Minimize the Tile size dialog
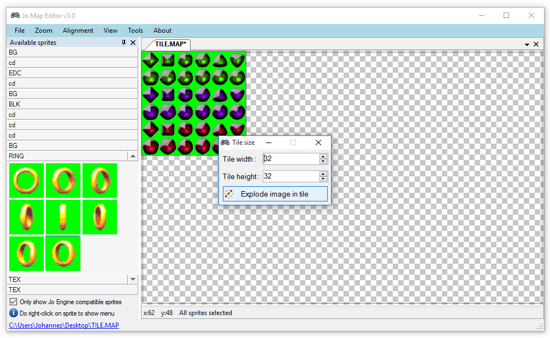This screenshot has width=550, height=338. (x=269, y=143)
